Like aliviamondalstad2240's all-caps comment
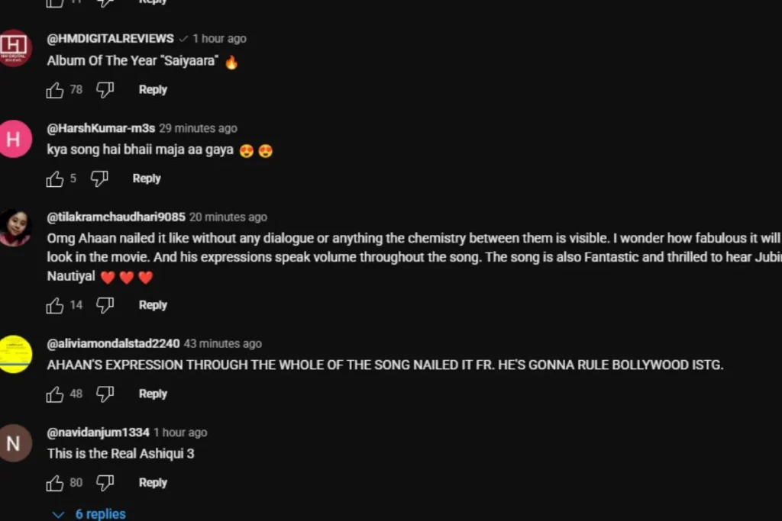The width and height of the screenshot is (782, 521). point(55,394)
